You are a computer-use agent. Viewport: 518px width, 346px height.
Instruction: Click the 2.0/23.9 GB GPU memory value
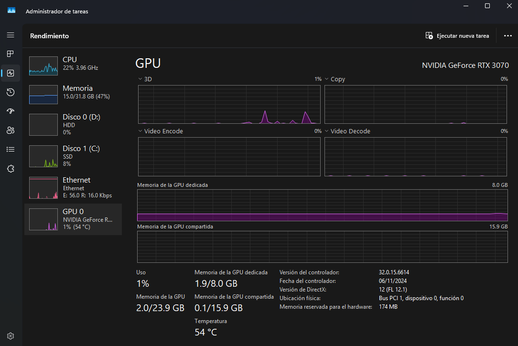coord(160,308)
